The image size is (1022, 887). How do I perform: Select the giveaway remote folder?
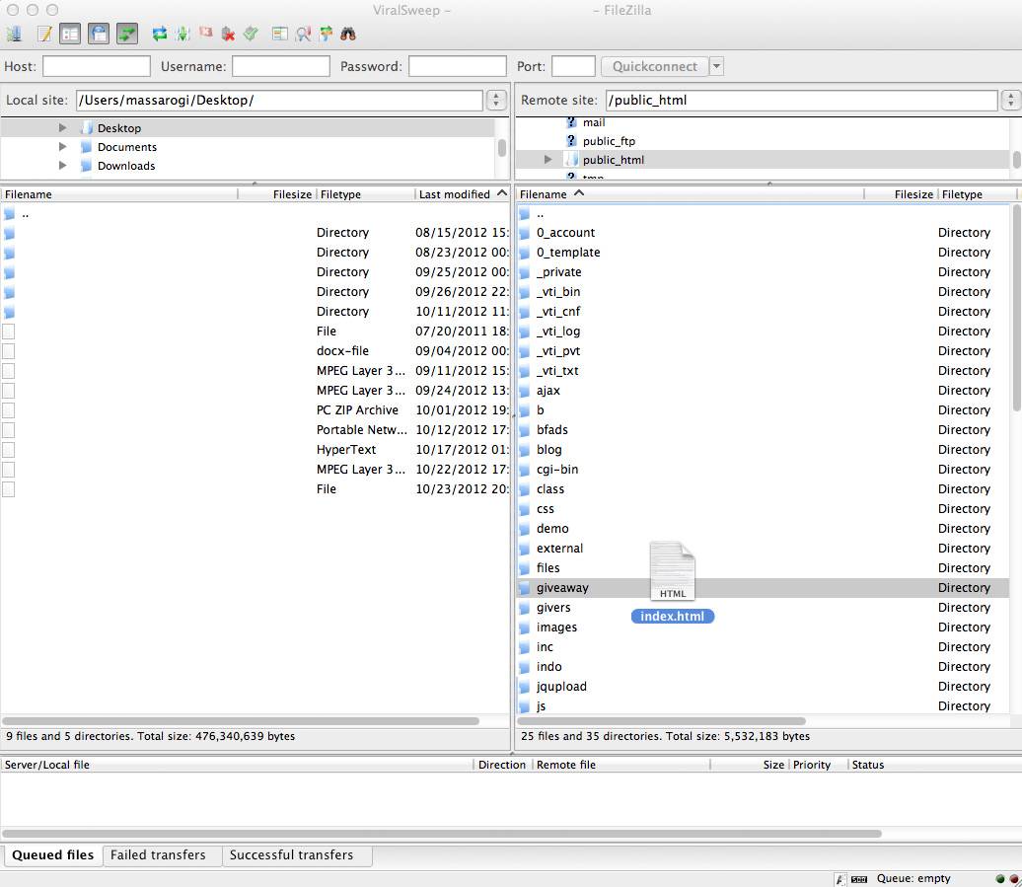tap(763, 588)
